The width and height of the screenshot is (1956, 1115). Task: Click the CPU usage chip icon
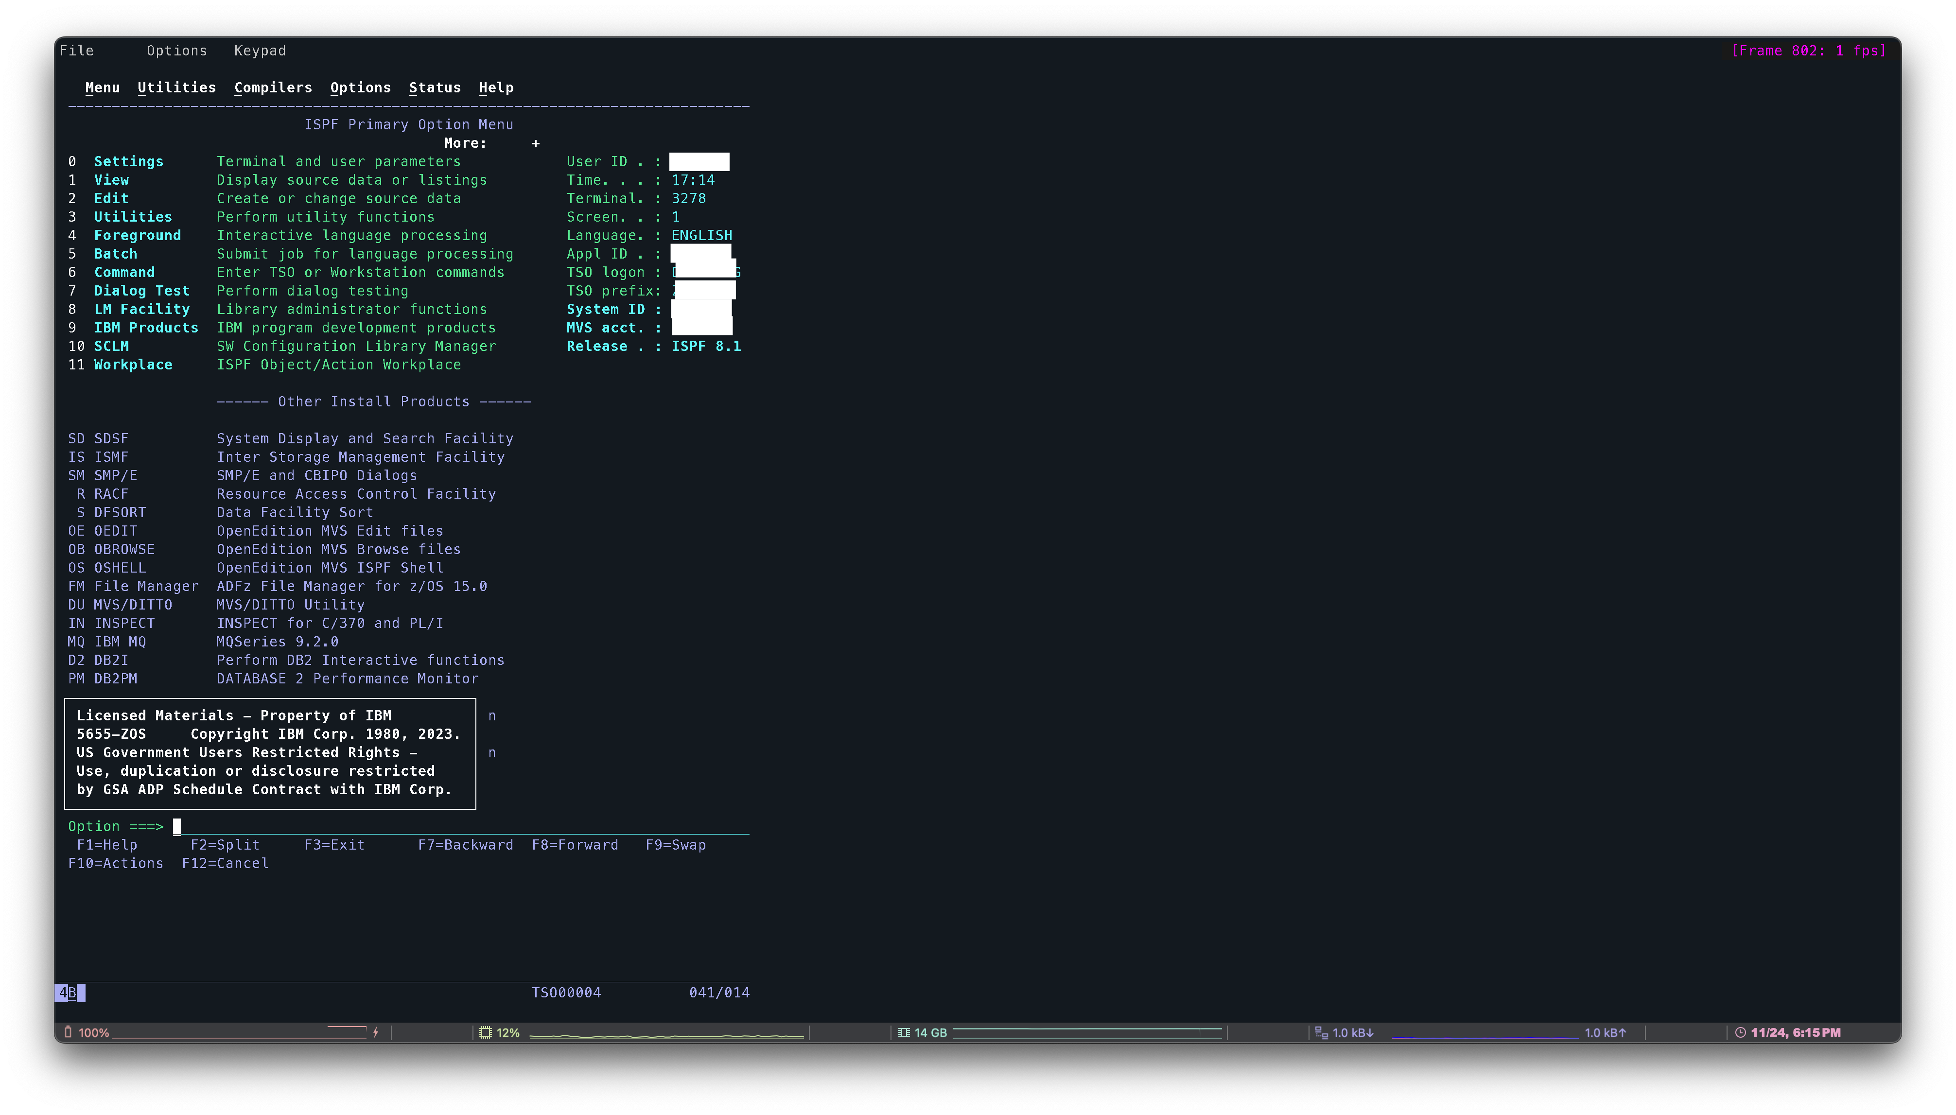pos(485,1032)
